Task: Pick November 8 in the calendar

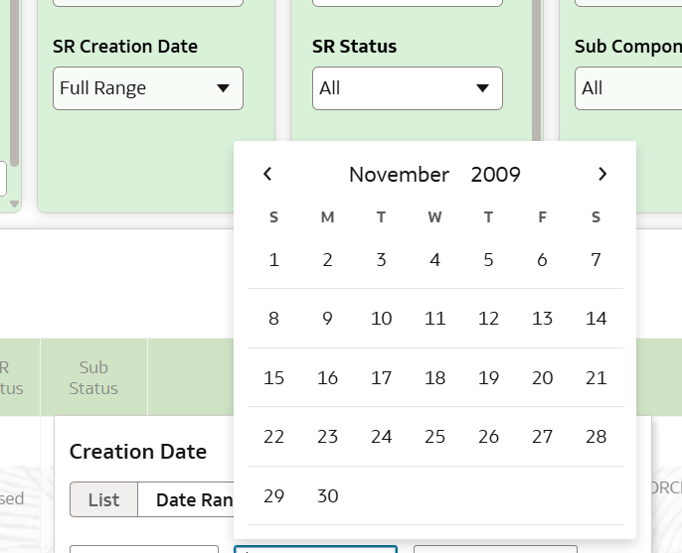Action: 273,319
